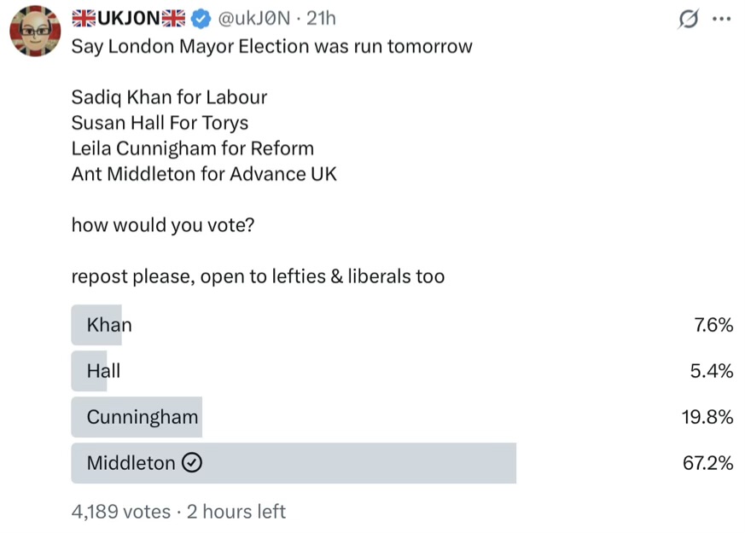Click the 'how would you vote?' text
This screenshot has width=745, height=533.
pyautogui.click(x=163, y=225)
